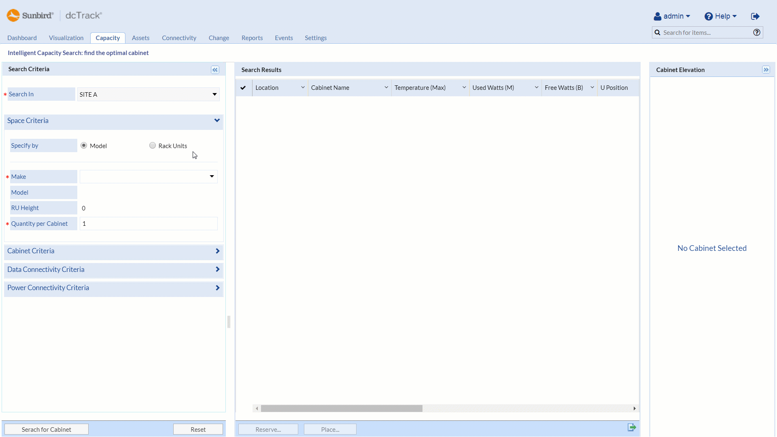
Task: Click the export results icon
Action: click(x=631, y=427)
